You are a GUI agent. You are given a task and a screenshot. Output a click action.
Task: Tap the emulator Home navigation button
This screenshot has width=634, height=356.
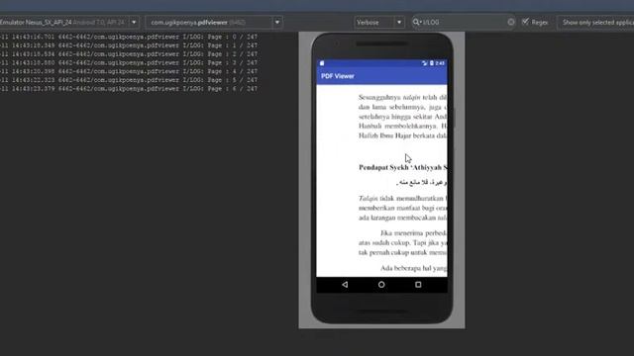tap(381, 285)
